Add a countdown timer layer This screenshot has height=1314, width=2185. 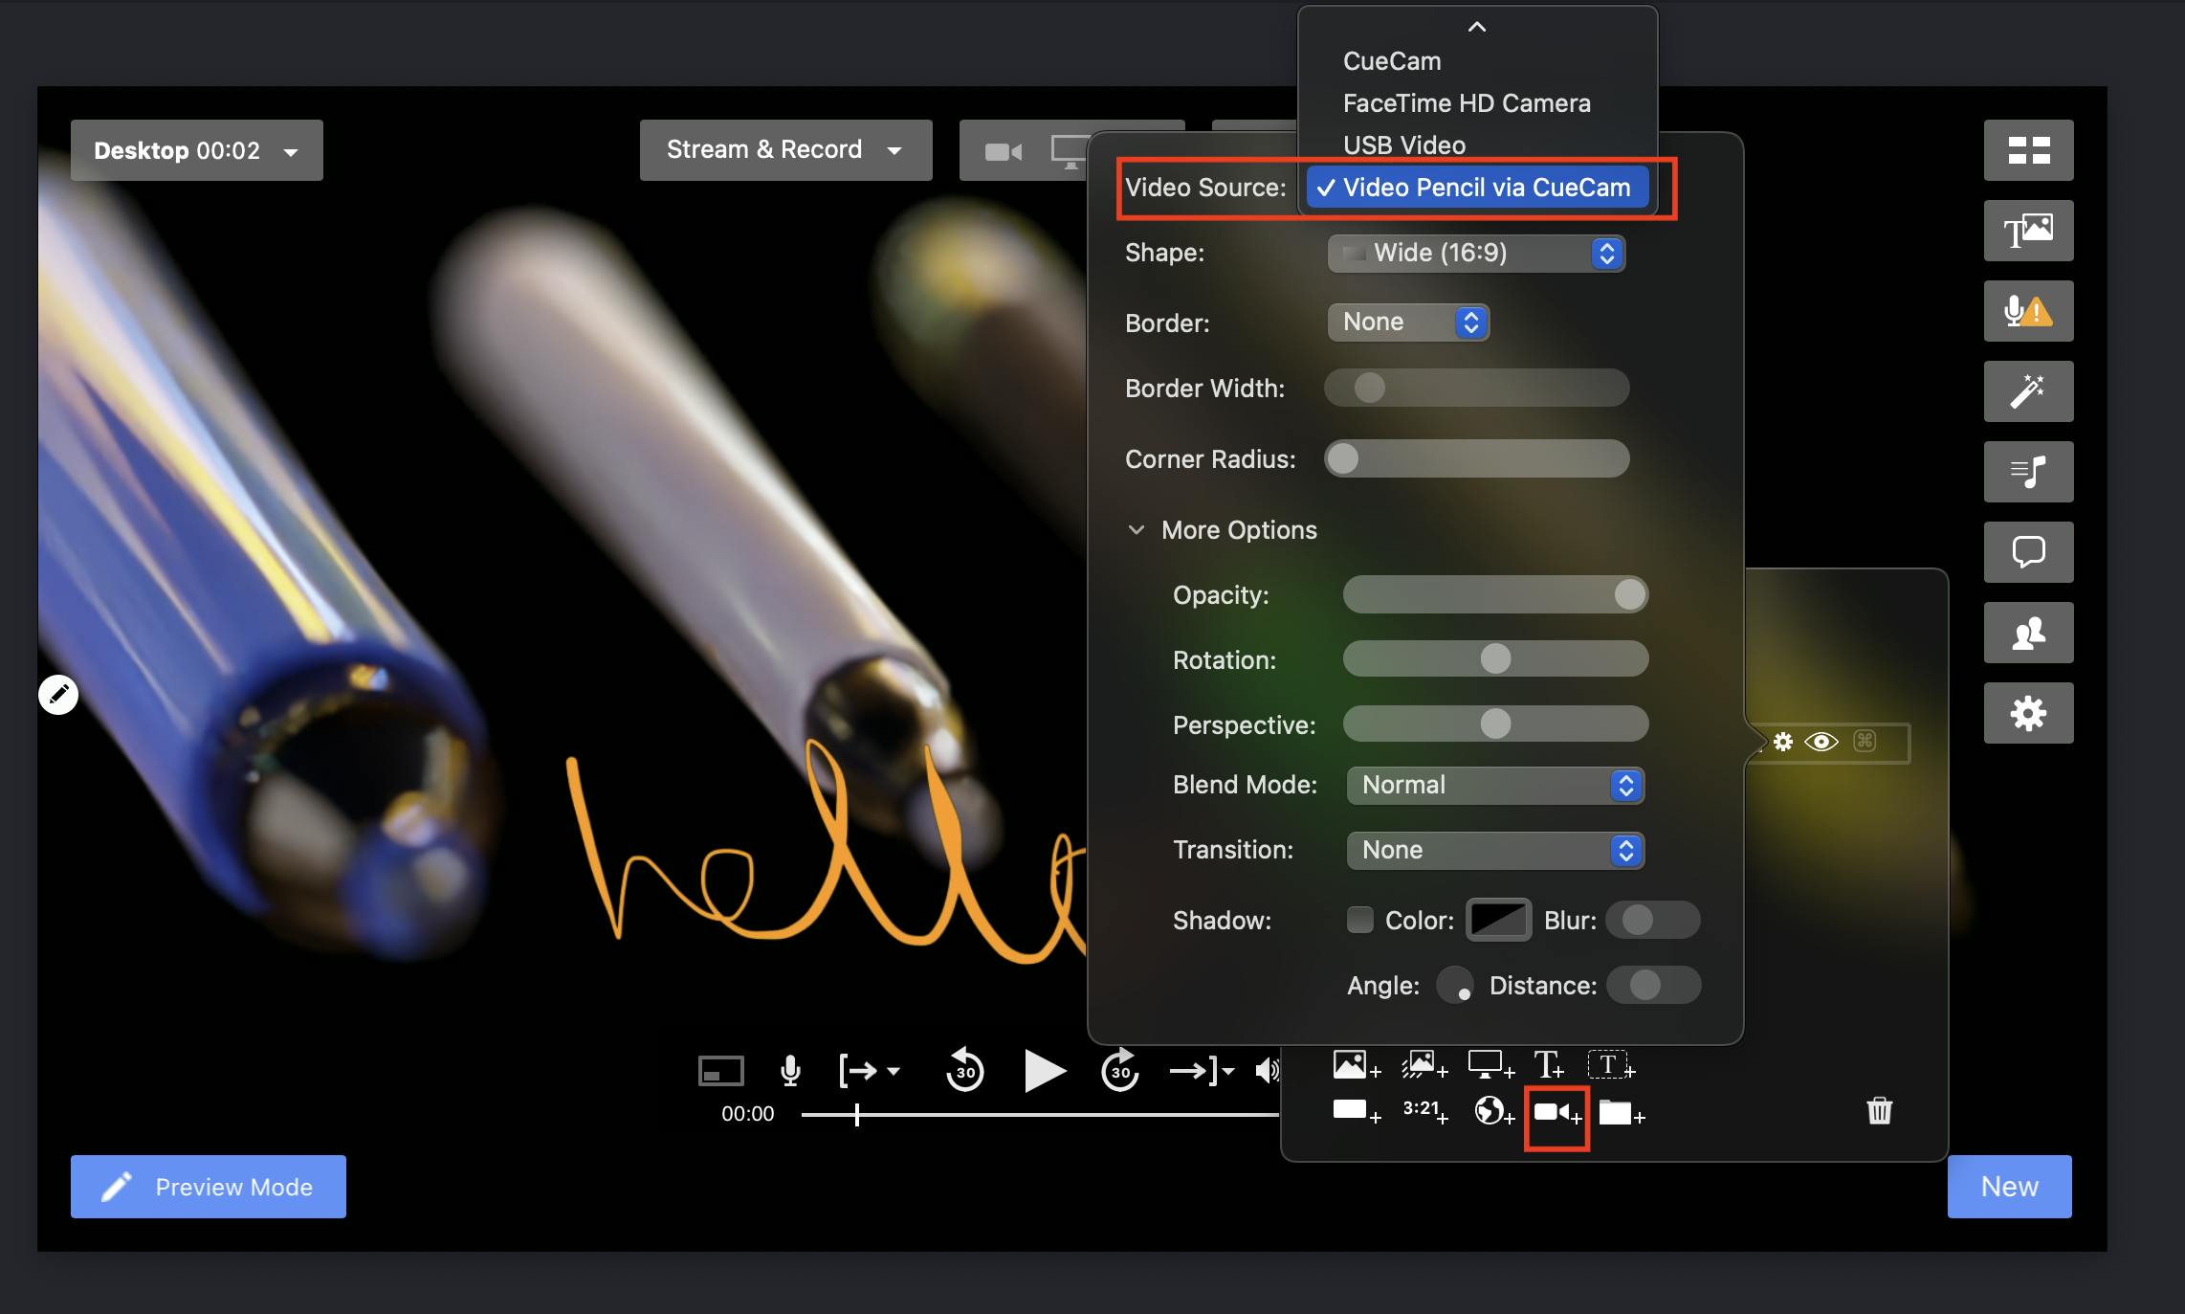pos(1424,1110)
